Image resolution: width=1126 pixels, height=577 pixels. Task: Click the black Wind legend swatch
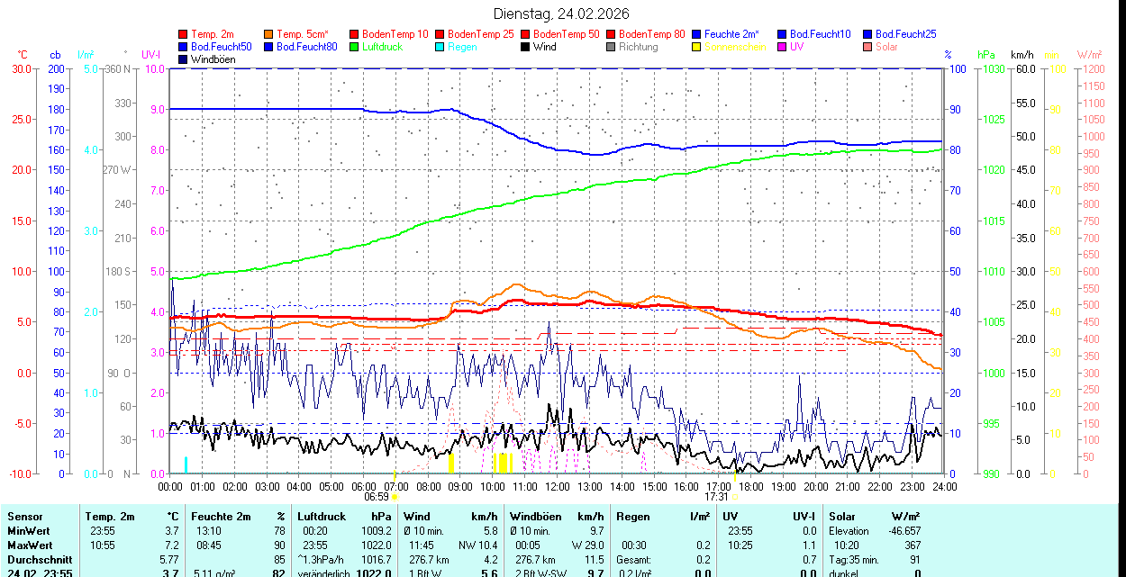525,47
